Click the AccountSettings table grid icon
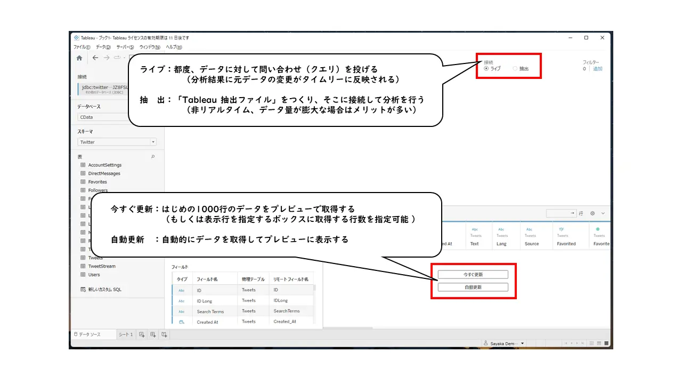This screenshot has width=682, height=384. tap(83, 165)
